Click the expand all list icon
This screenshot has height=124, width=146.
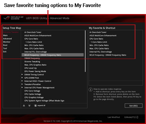[x=35, y=106]
